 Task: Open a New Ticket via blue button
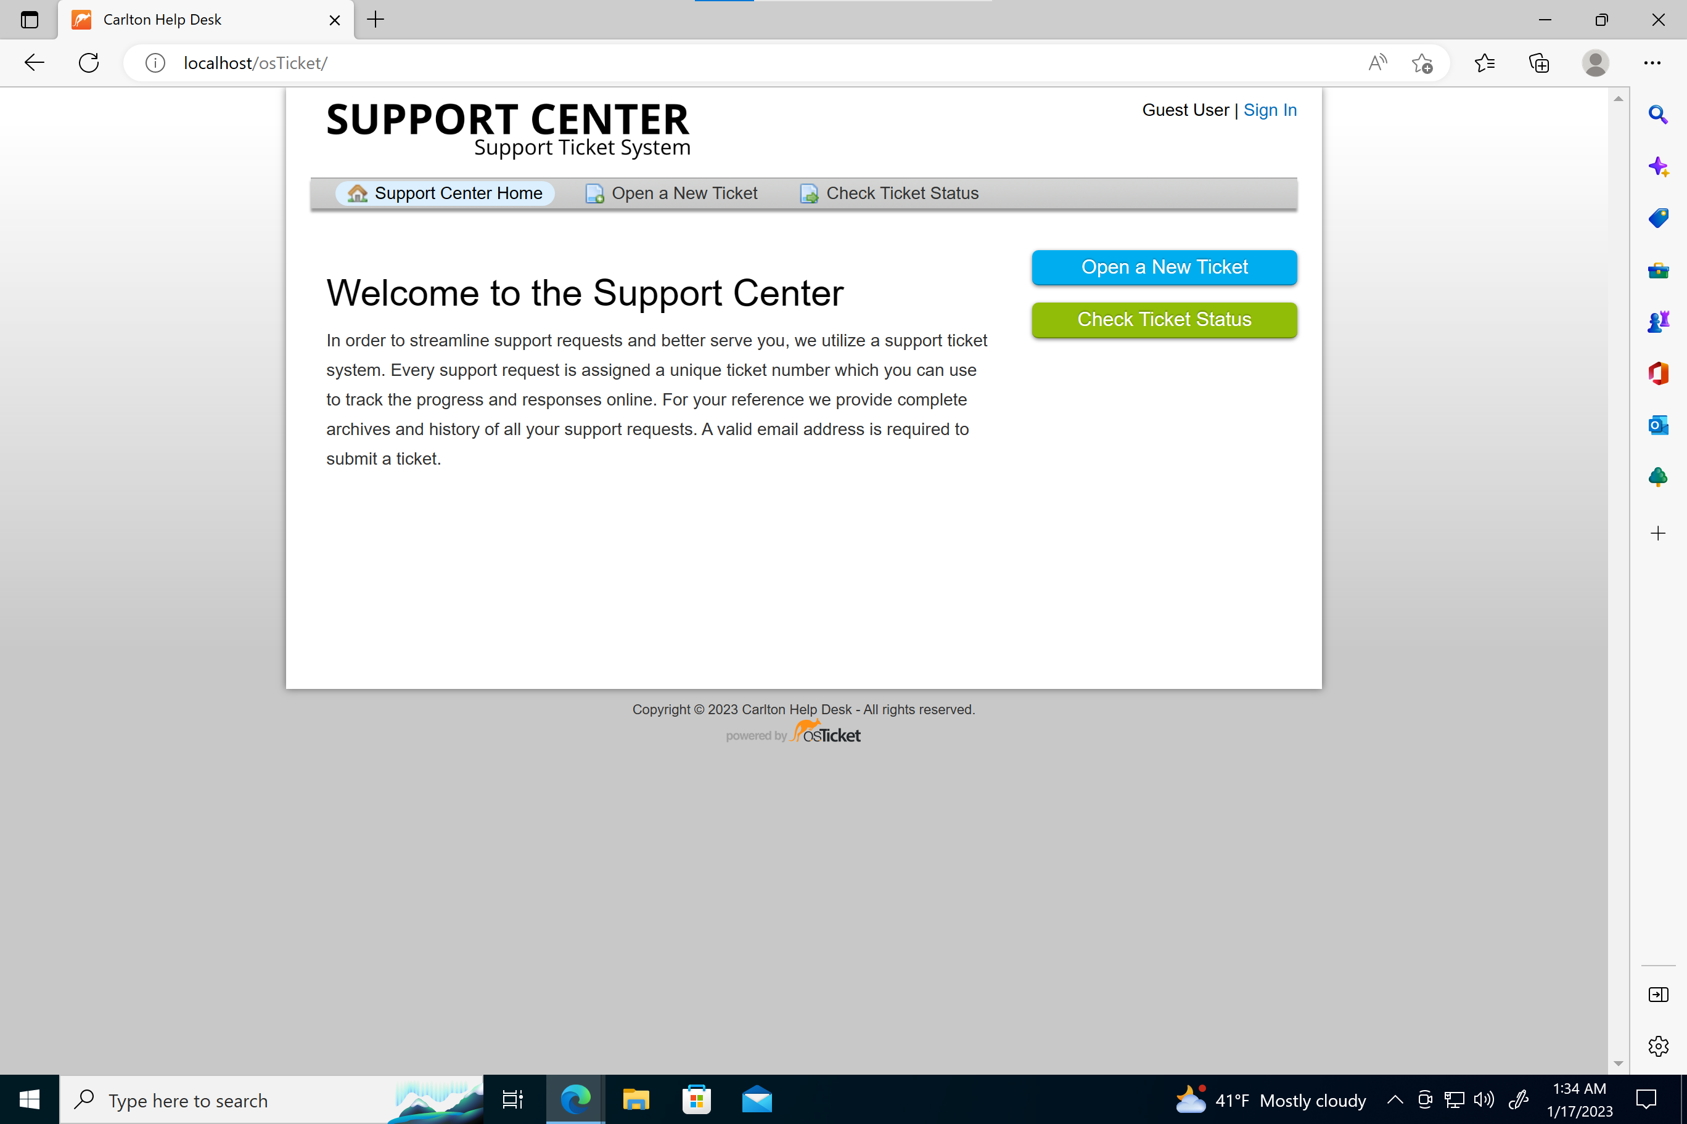point(1165,267)
